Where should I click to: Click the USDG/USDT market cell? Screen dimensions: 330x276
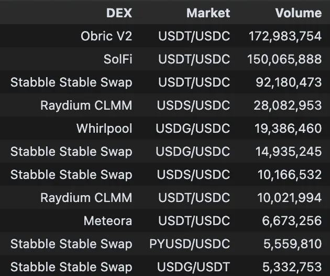click(193, 267)
